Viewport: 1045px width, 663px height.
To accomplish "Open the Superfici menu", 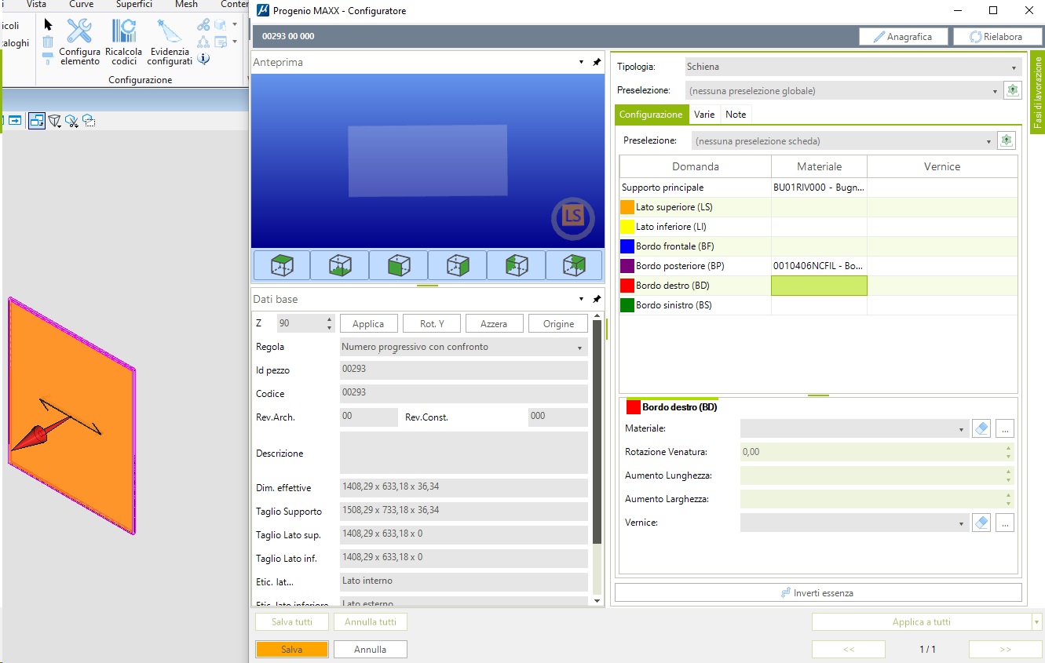I will [134, 4].
